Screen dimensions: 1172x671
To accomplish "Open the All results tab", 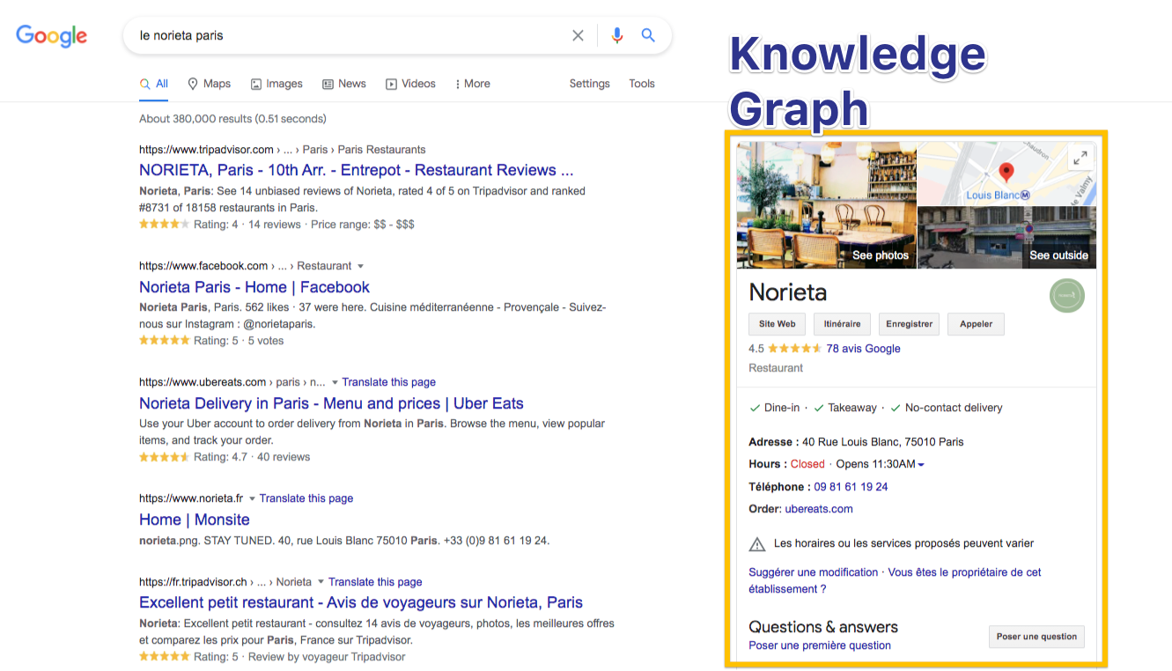I will tap(154, 84).
